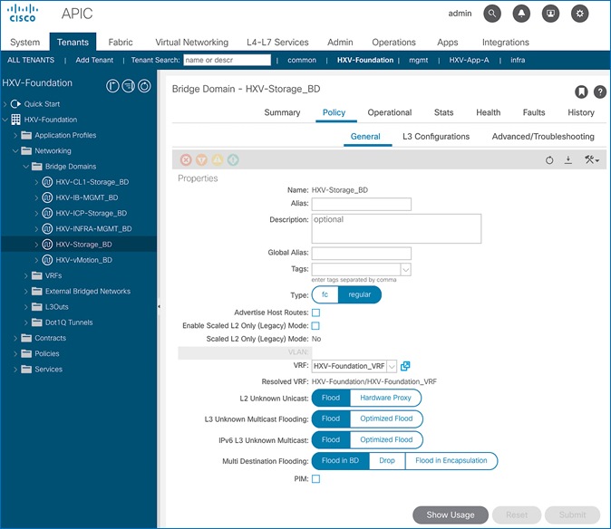
Task: Set IPv6 L3 Unknown Multicast to Optimized Flood
Action: 386,439
